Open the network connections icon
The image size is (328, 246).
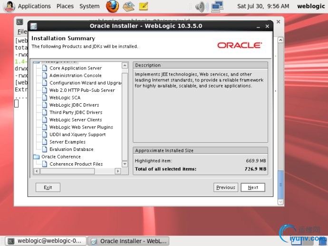pos(217,6)
